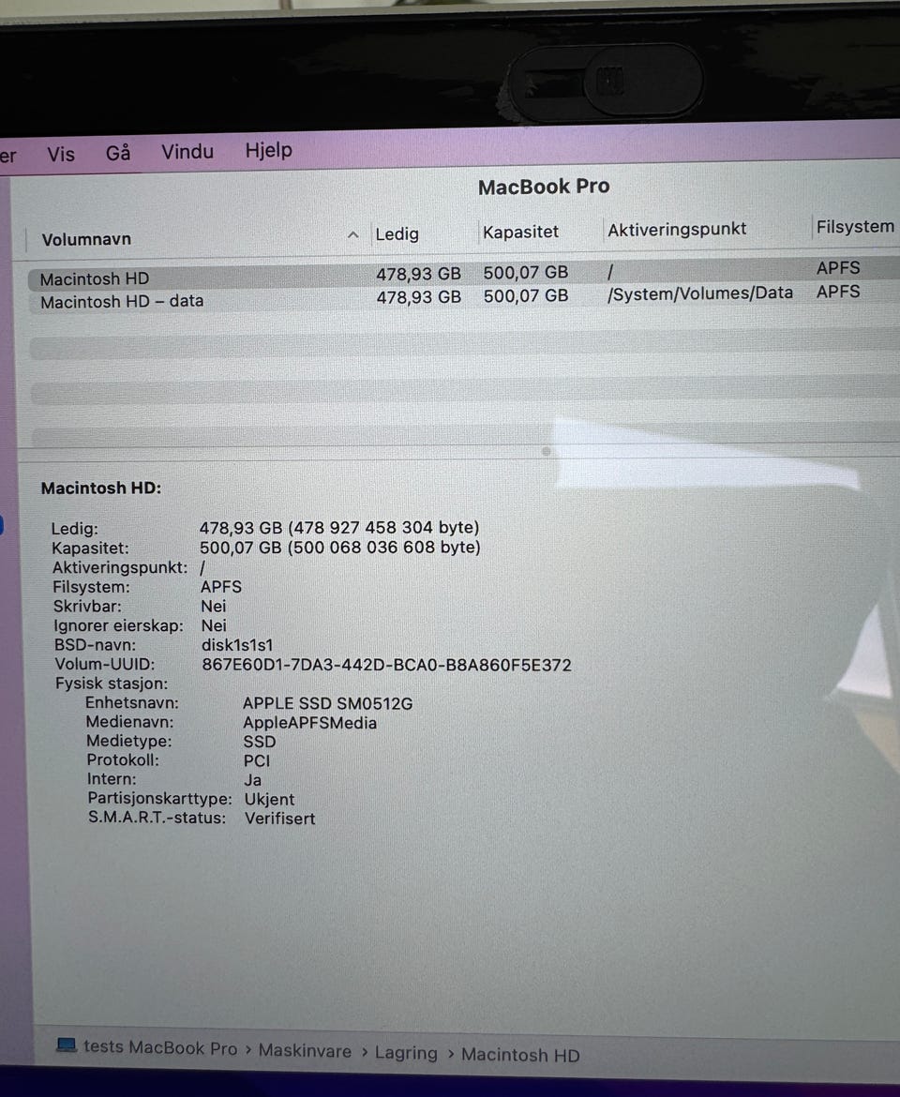The image size is (900, 1097).
Task: Click /System/Volumes/Data mount point cell
Action: tap(700, 293)
